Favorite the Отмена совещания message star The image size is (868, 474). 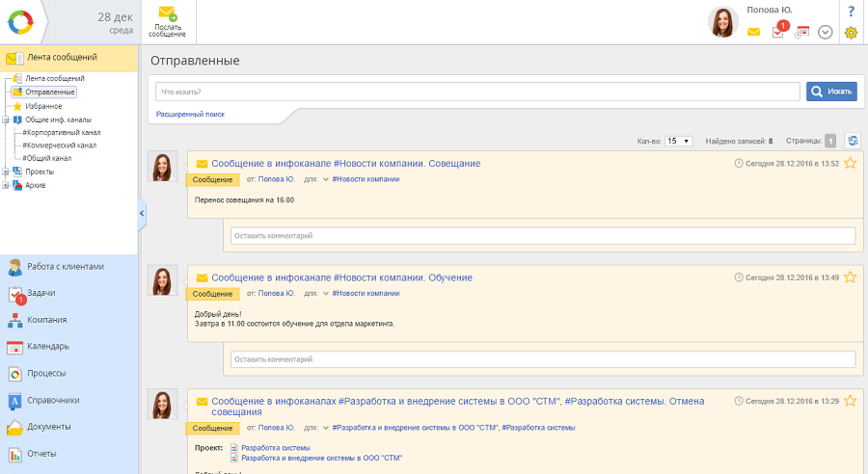pos(851,401)
